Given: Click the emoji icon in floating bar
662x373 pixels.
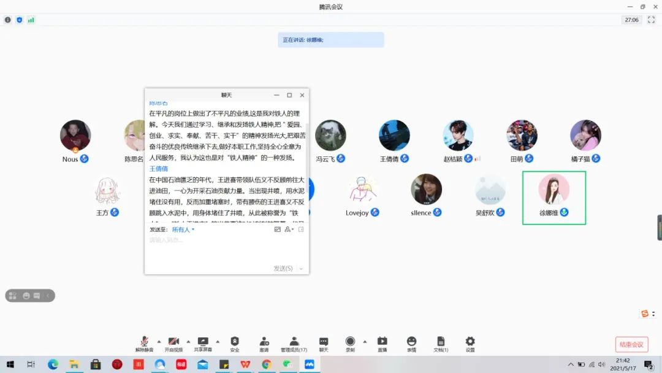Looking at the screenshot, I should (26, 296).
